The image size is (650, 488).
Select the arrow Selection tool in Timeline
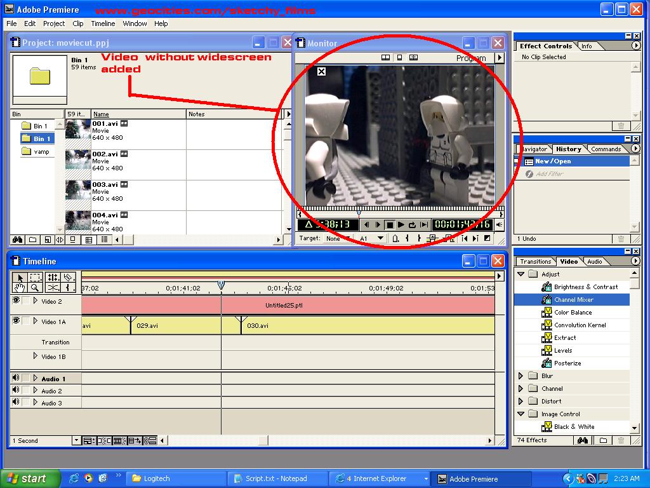click(x=20, y=278)
